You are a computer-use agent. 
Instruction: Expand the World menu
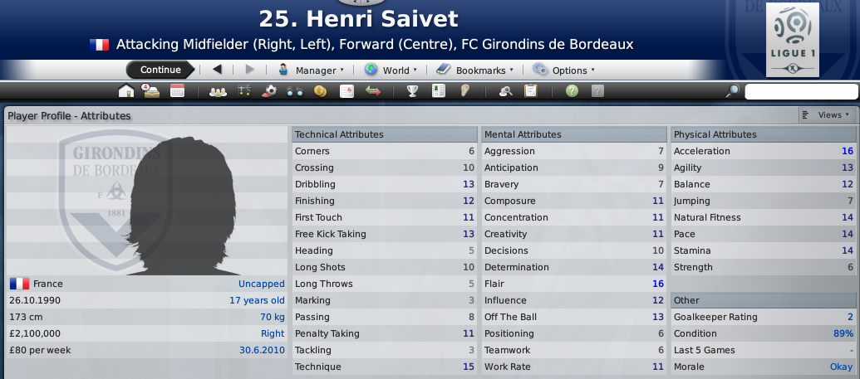[391, 70]
